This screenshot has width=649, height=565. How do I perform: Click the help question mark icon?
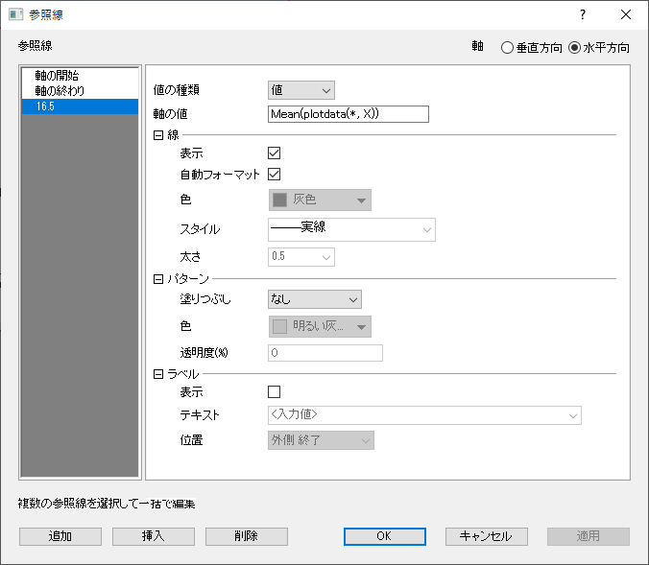coord(583,15)
